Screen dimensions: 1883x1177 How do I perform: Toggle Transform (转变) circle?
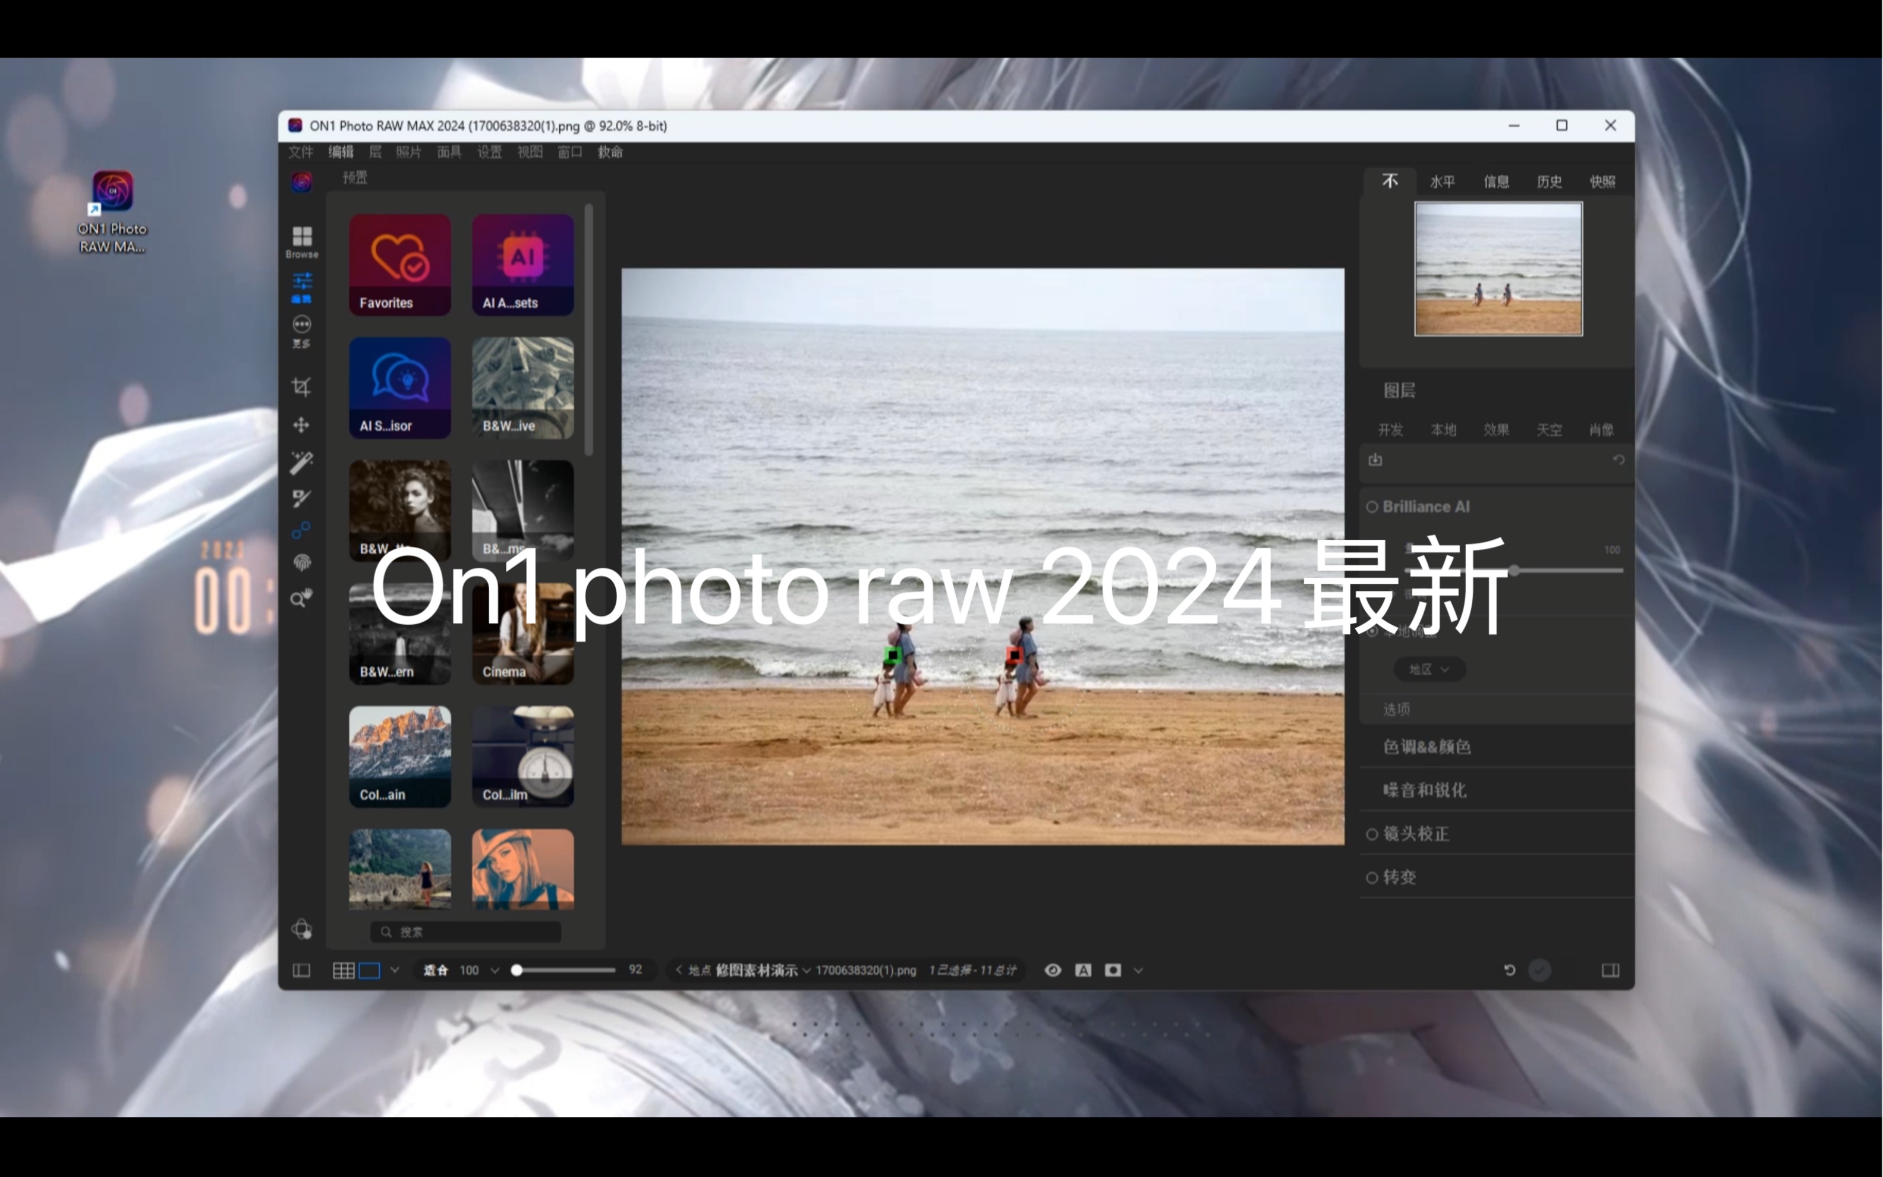1372,878
